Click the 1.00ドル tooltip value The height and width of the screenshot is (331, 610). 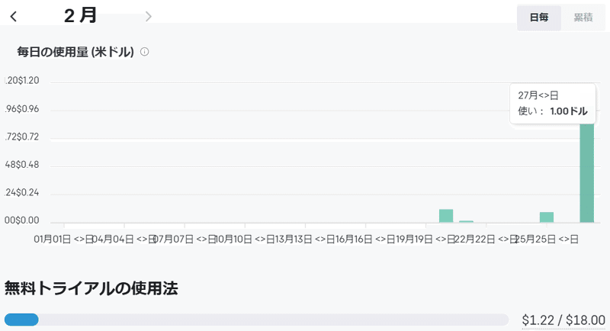coord(568,111)
